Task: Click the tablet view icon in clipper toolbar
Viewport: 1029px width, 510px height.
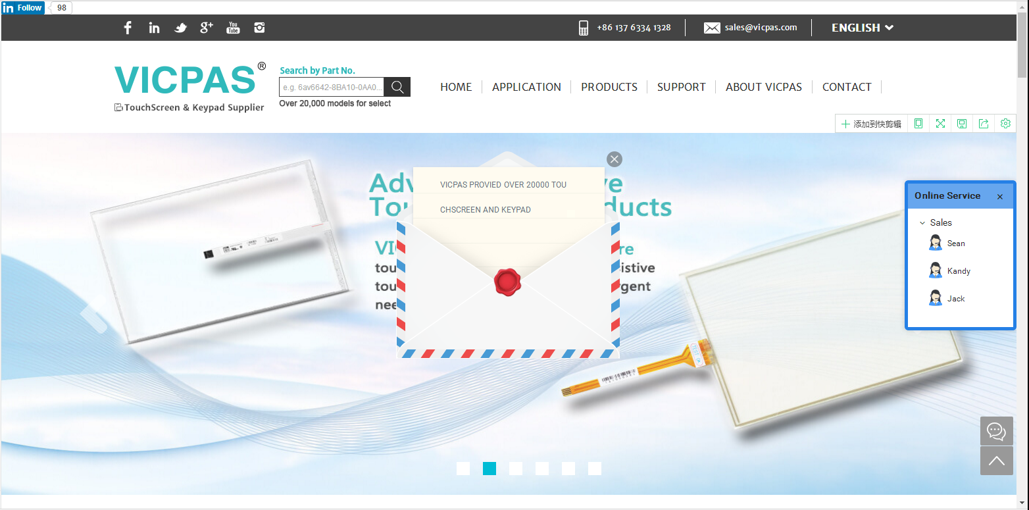Action: [x=918, y=124]
